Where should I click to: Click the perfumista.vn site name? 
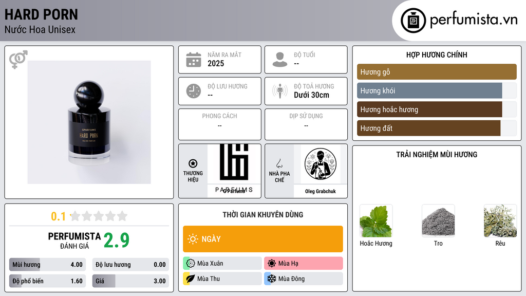point(474,20)
